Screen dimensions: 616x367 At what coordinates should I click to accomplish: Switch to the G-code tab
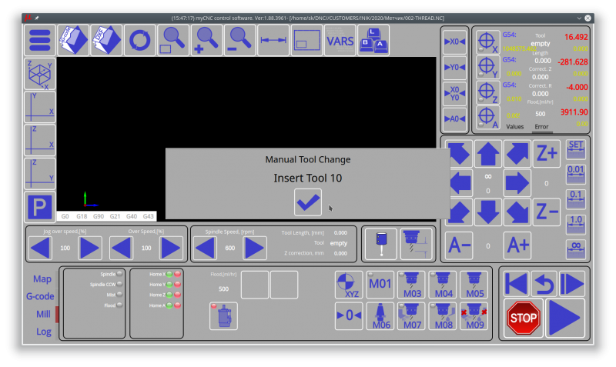40,296
